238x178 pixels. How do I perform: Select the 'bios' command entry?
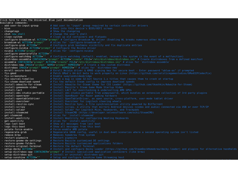pos(7,28)
